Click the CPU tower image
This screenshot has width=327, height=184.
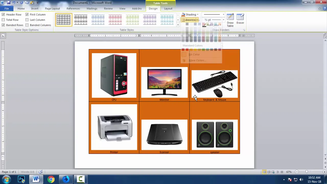point(114,75)
